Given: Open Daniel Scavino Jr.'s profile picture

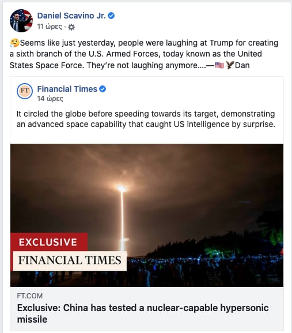Looking at the screenshot, I should pos(21,21).
